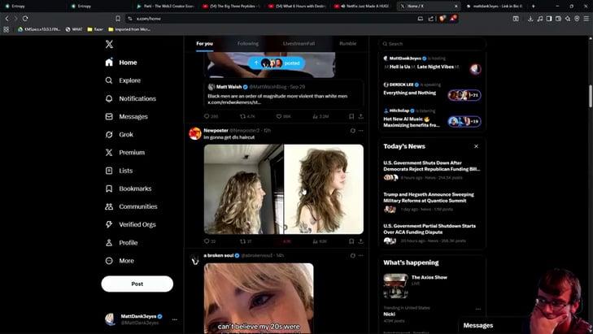Viewport: 593px width, 334px height.
Task: Open a broken soul video thumbnail
Action: (x=259, y=298)
